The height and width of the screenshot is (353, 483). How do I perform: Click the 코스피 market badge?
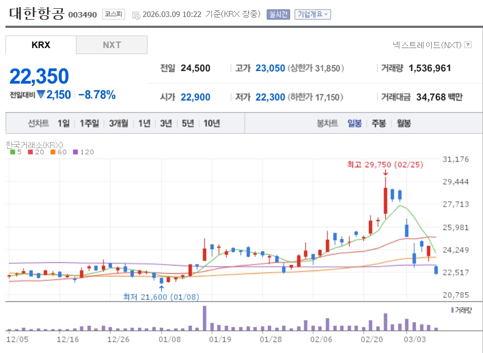pos(114,14)
